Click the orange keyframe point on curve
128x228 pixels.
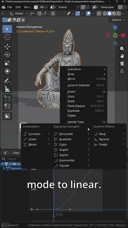tap(70, 209)
